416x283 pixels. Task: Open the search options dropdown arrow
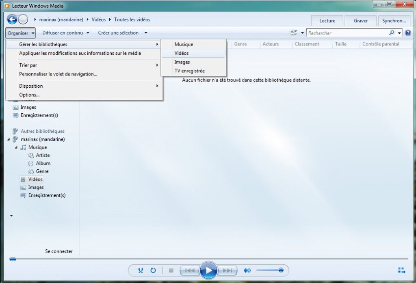[x=399, y=33]
